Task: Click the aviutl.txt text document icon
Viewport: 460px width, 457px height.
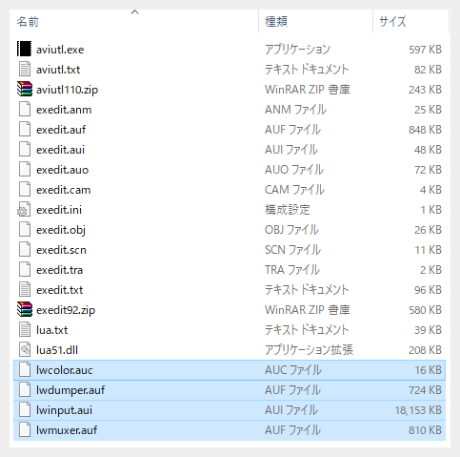Action: point(25,69)
